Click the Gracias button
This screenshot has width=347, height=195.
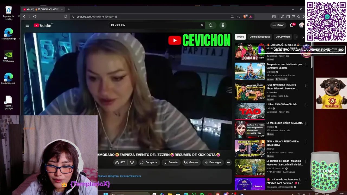pyautogui.click(x=191, y=162)
